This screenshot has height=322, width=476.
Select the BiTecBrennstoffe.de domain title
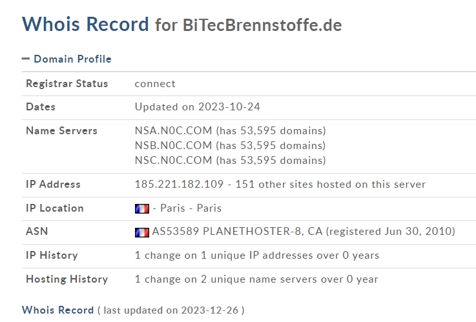[x=262, y=25]
